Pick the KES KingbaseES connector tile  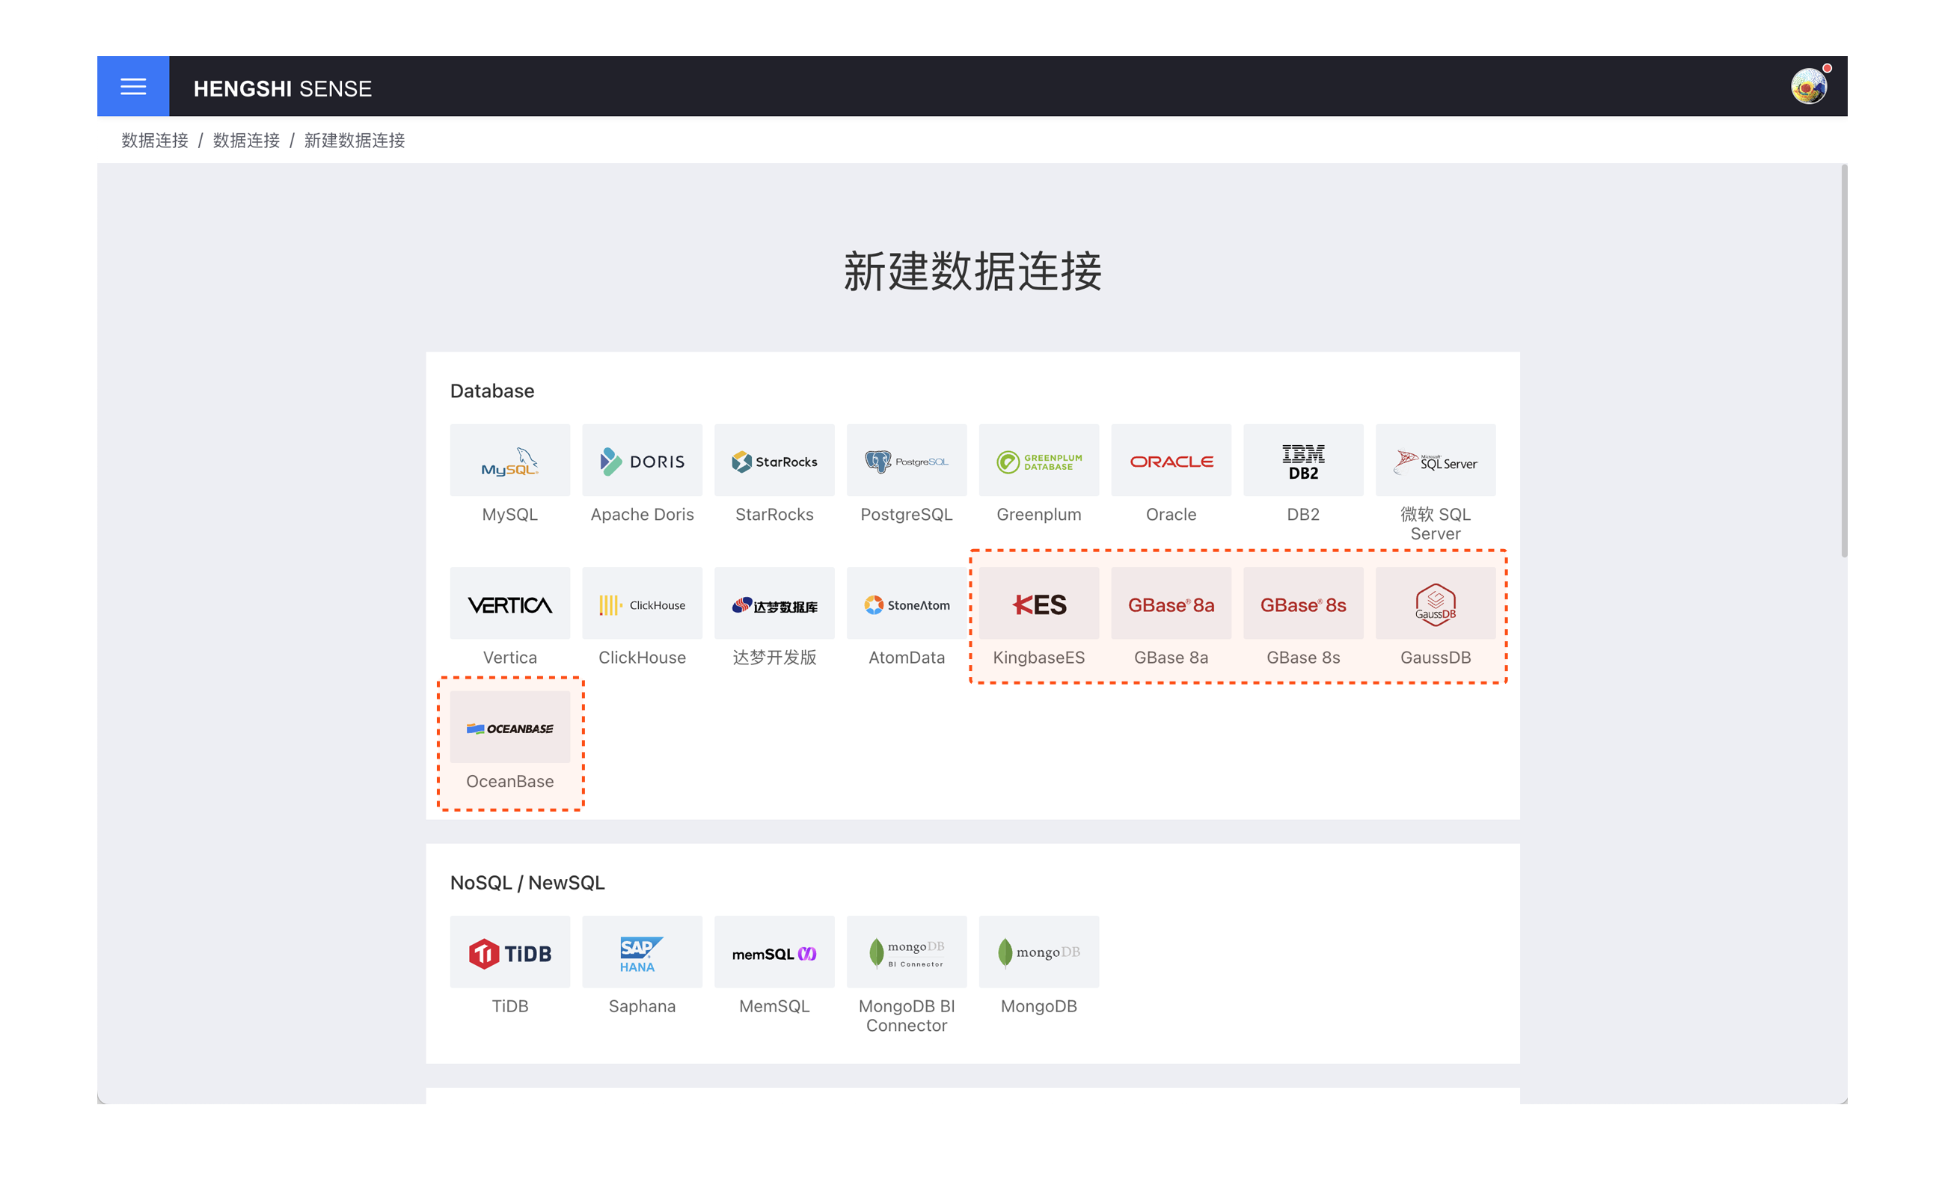point(1038,603)
